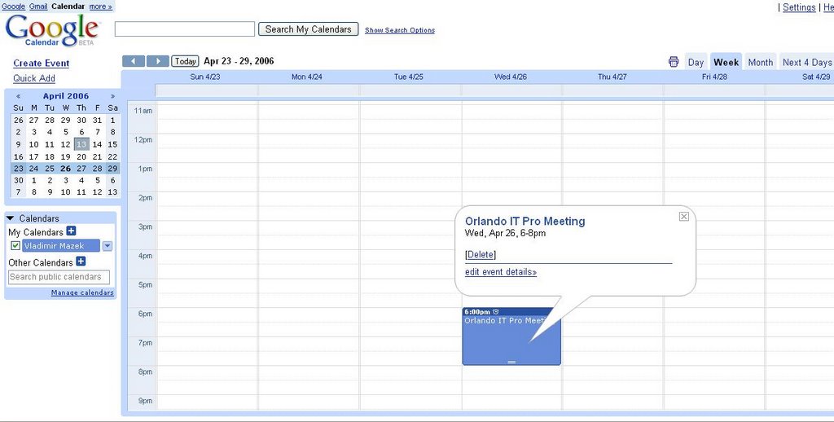Go to previous month in mini calendar

[x=18, y=96]
